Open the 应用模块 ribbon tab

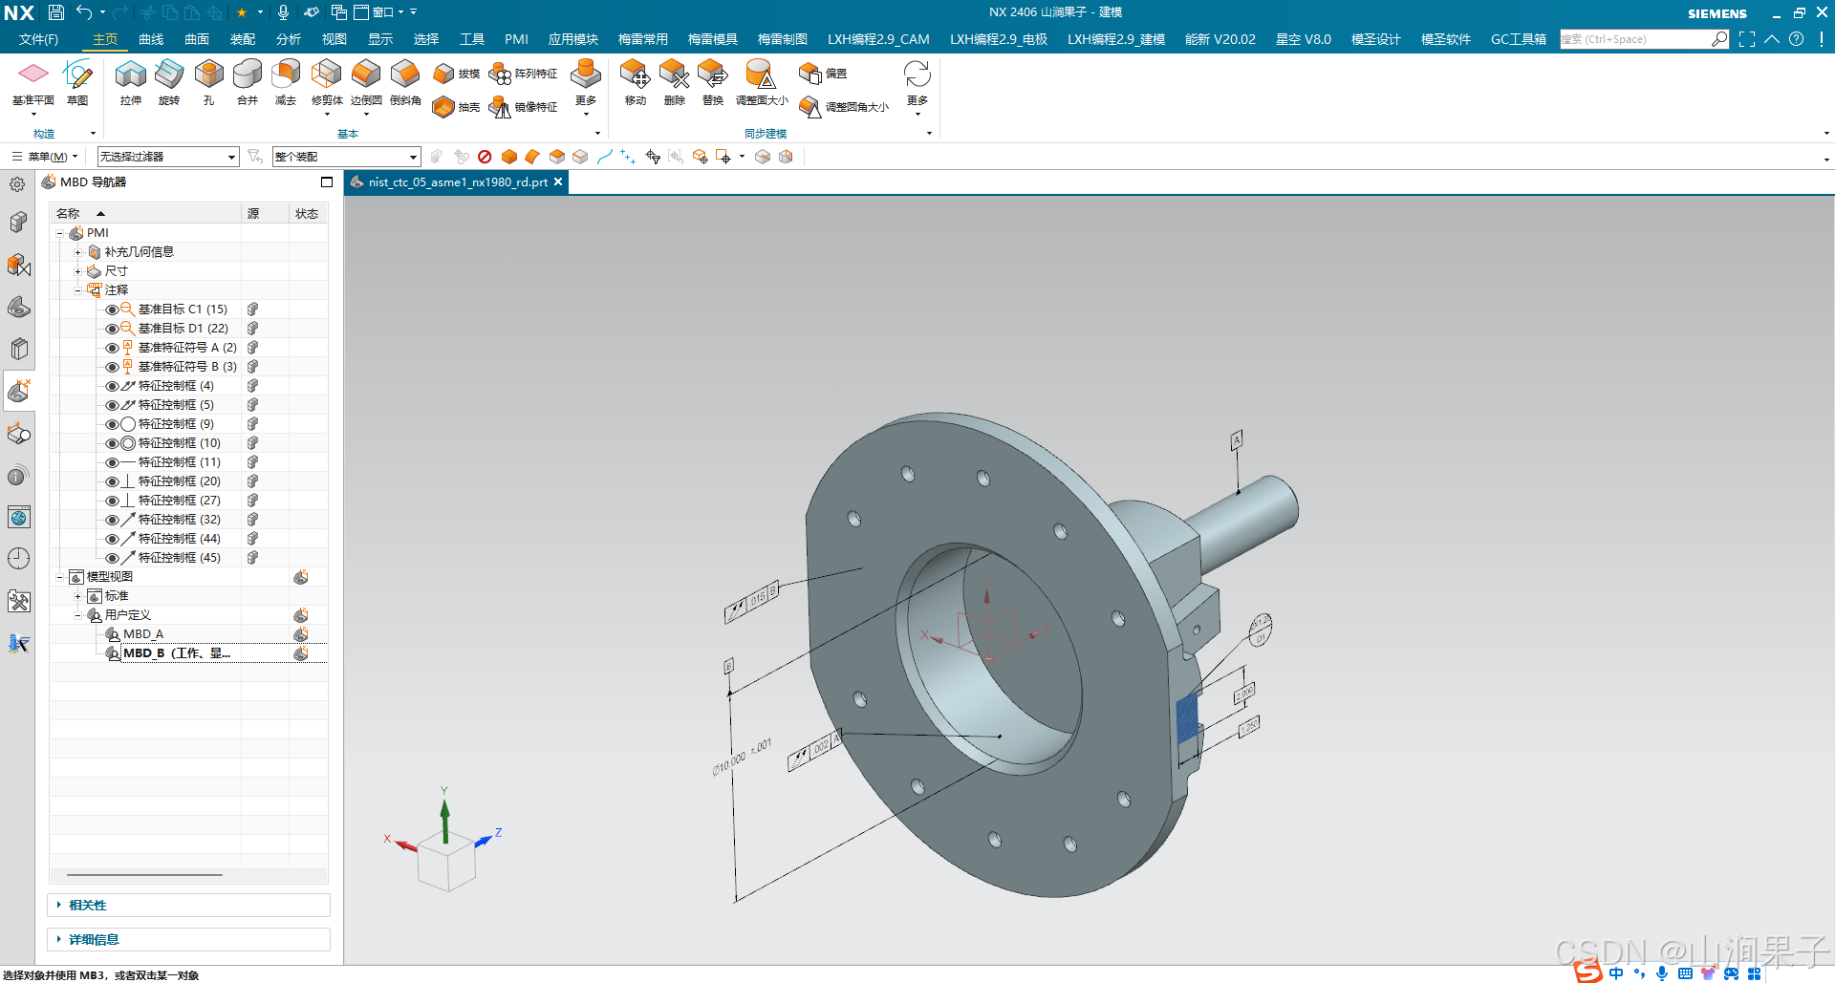pyautogui.click(x=573, y=39)
